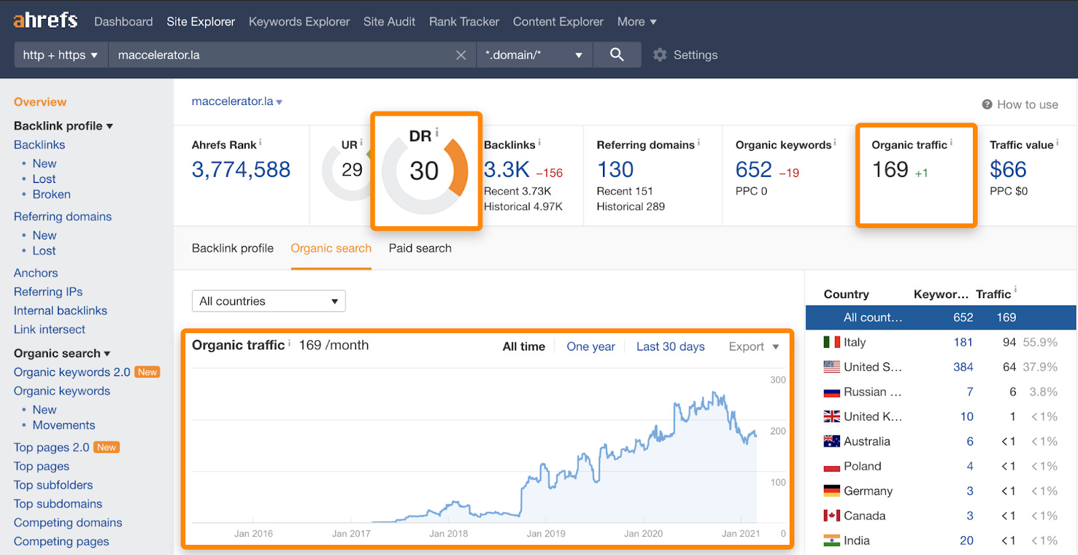Click the Ahrefs logo
Screen dimensions: 1078x555
[x=45, y=21]
